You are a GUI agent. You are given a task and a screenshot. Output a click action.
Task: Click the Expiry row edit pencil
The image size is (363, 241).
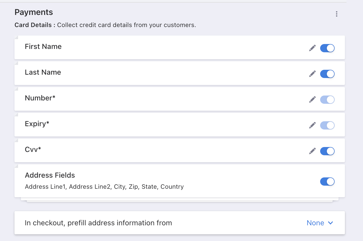coord(312,125)
